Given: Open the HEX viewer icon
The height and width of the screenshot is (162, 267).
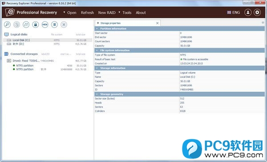Looking at the screenshot, I should (45, 24).
